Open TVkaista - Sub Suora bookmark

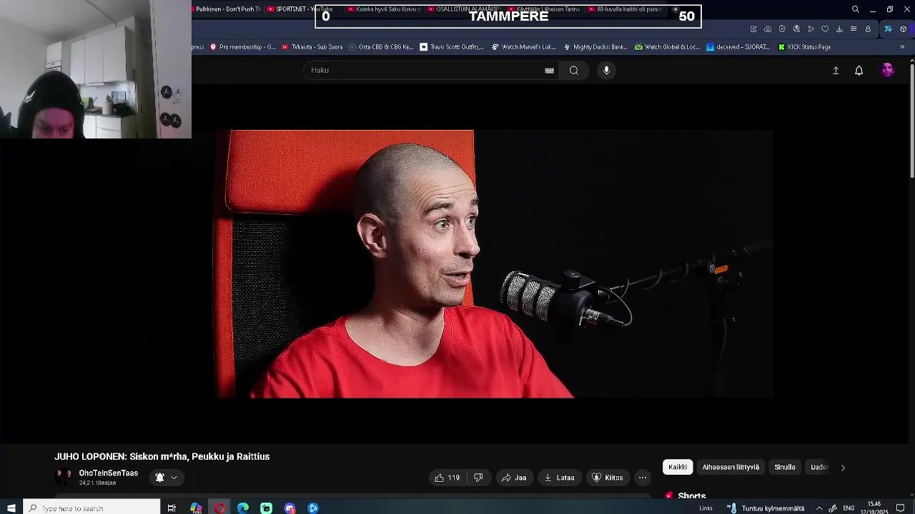[x=312, y=47]
